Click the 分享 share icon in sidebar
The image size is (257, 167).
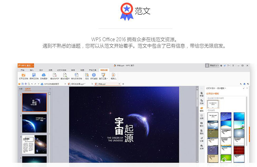coord(201,139)
